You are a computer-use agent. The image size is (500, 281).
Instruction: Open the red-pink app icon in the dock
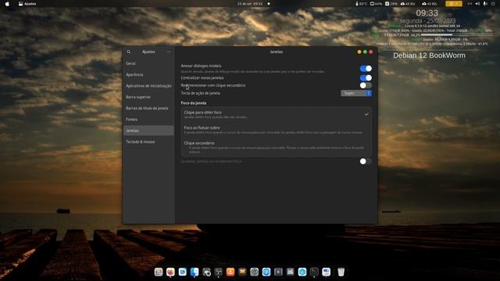coord(170,272)
